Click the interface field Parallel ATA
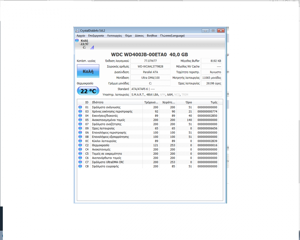This screenshot has width=300, height=240. [x=150, y=72]
